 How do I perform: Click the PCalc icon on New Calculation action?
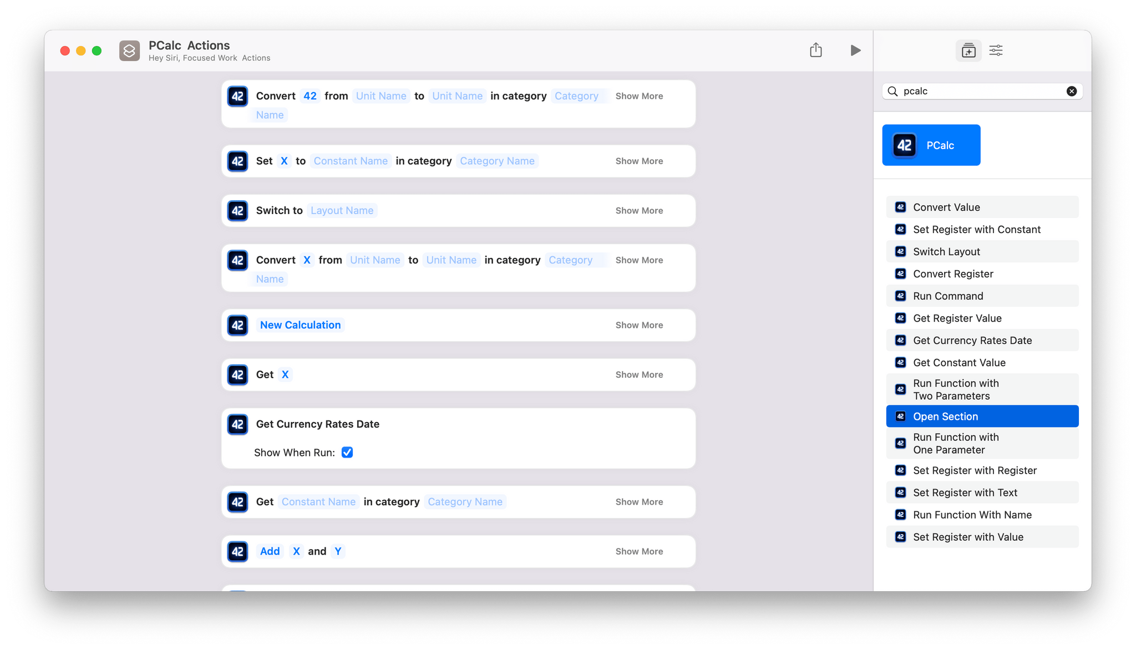[x=237, y=325]
